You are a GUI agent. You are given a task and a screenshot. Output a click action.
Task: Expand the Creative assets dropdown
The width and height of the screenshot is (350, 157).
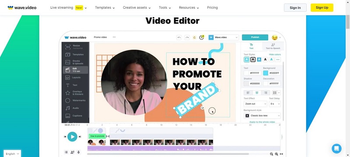click(136, 7)
